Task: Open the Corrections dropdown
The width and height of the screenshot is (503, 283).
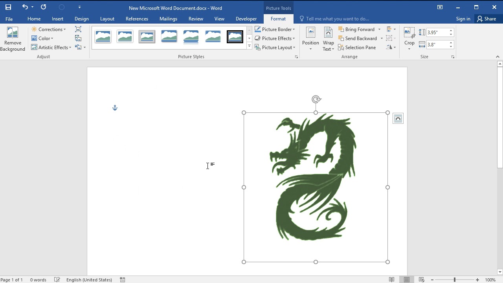Action: pyautogui.click(x=49, y=29)
